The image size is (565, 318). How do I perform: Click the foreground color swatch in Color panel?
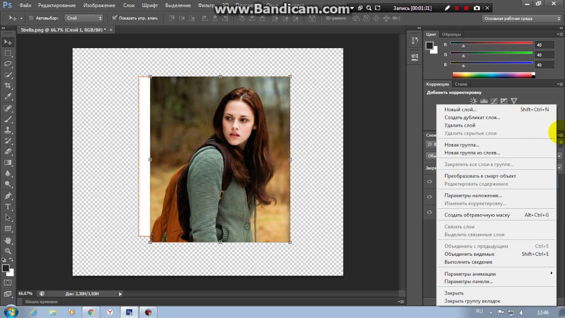pos(429,45)
